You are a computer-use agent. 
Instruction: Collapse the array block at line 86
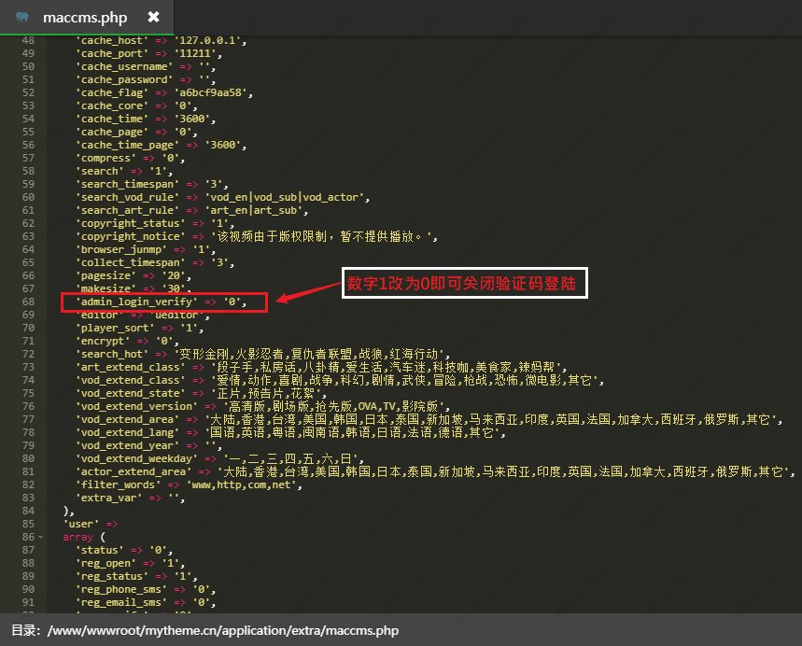click(40, 538)
